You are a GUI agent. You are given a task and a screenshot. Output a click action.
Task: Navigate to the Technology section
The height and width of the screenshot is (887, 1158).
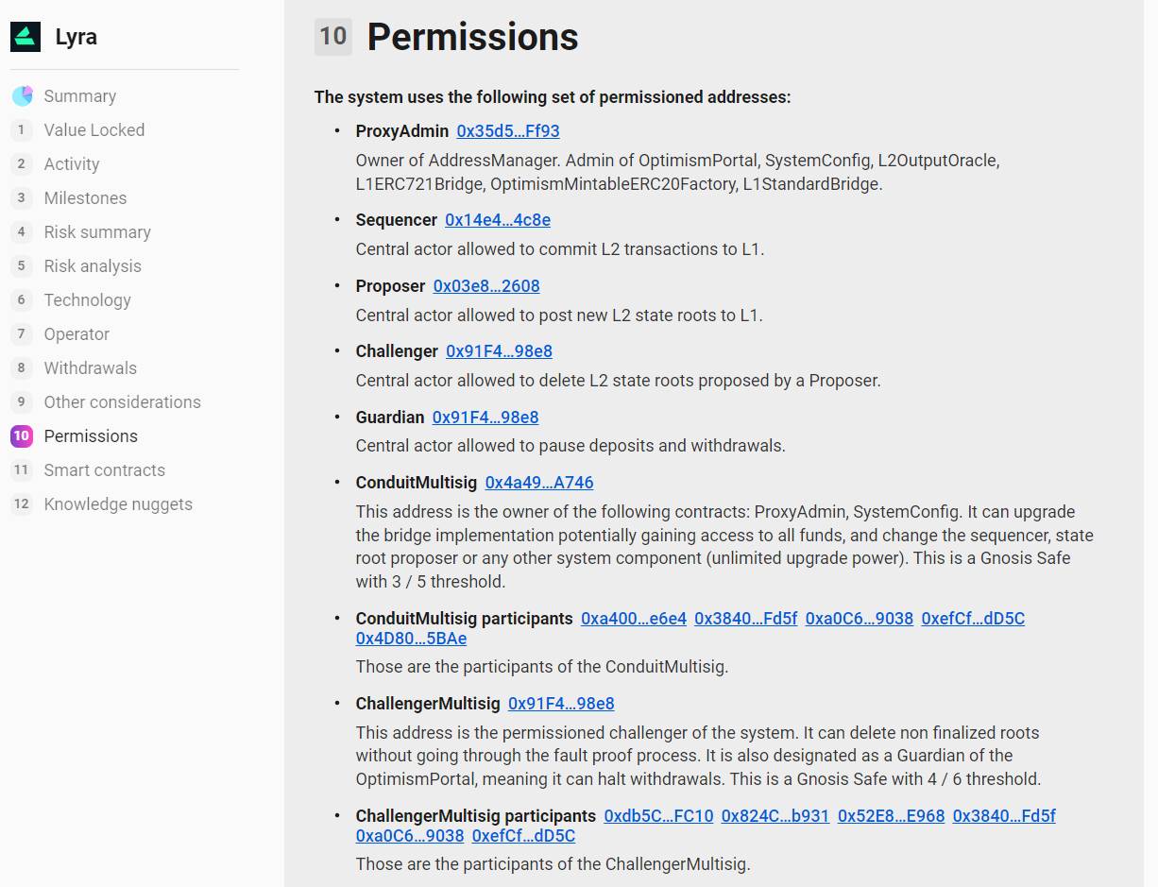[88, 299]
